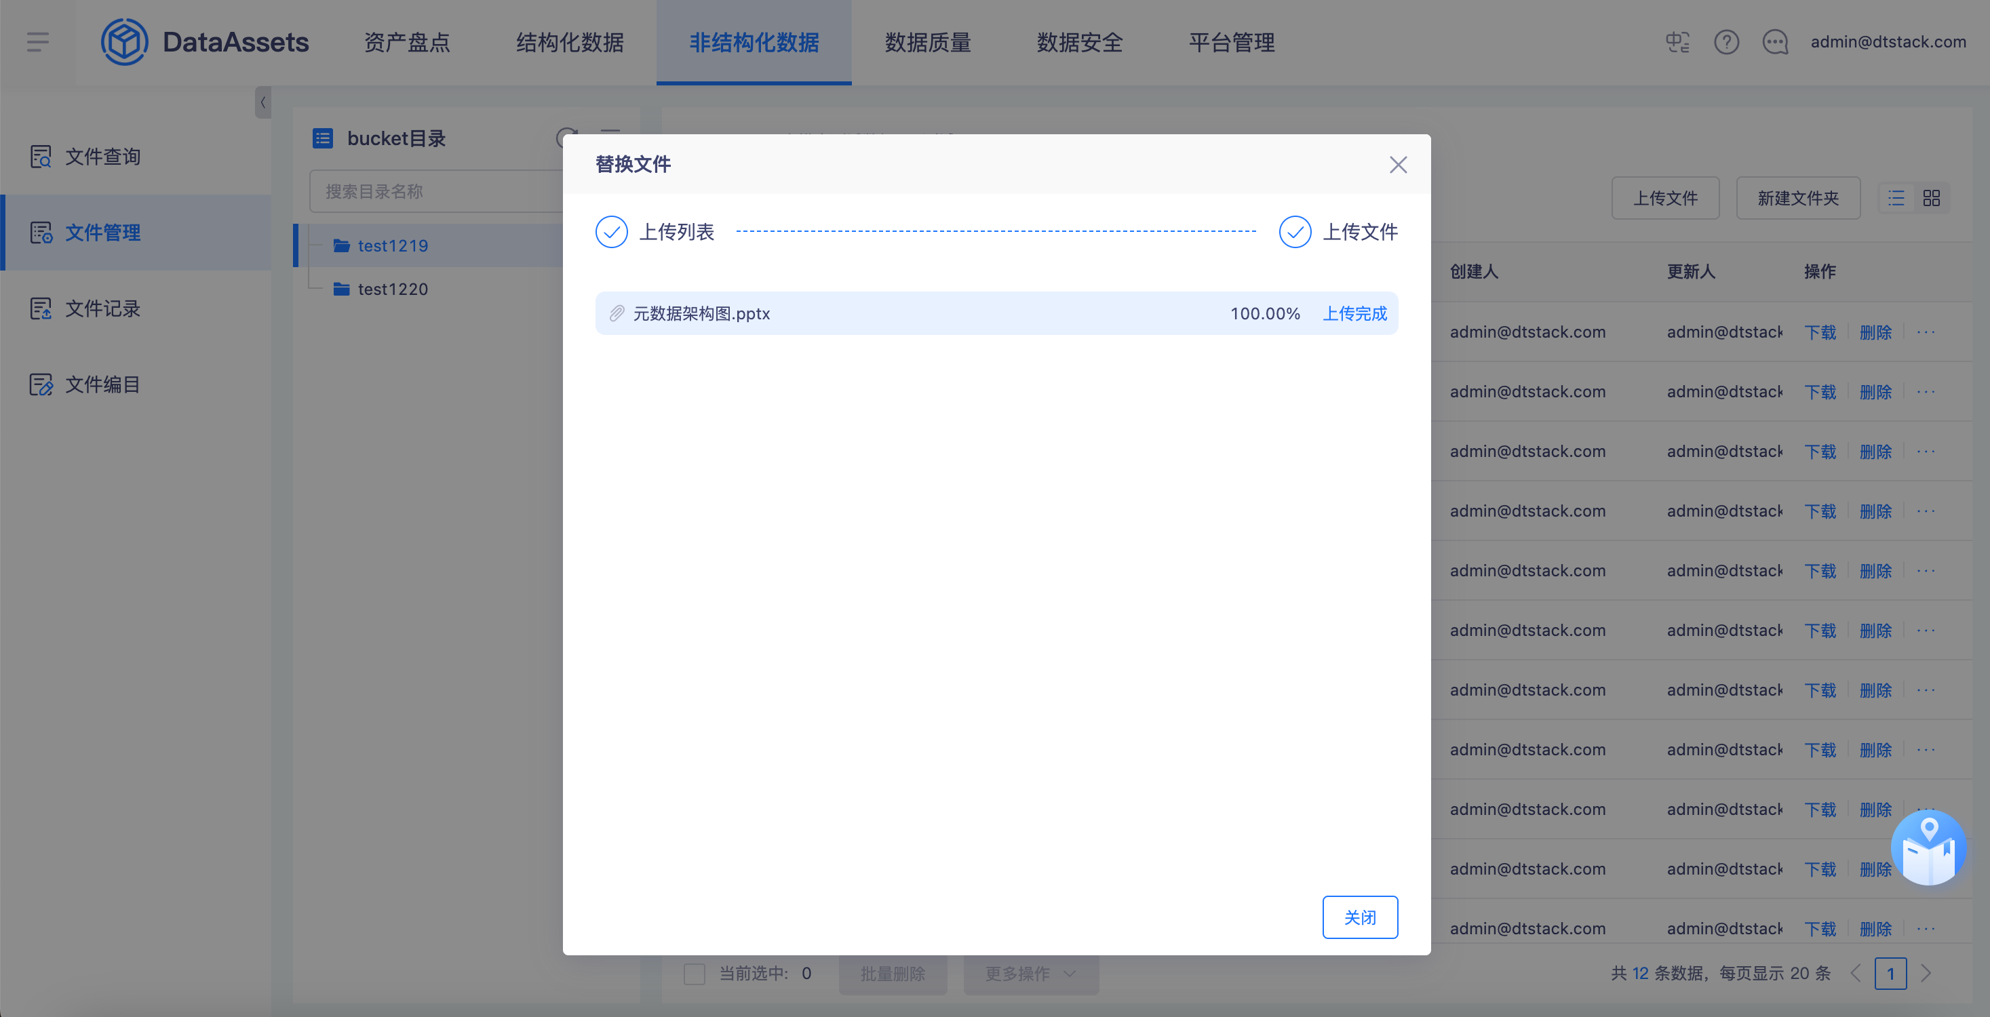
Task: Click the DataAssets logo icon
Action: click(123, 42)
